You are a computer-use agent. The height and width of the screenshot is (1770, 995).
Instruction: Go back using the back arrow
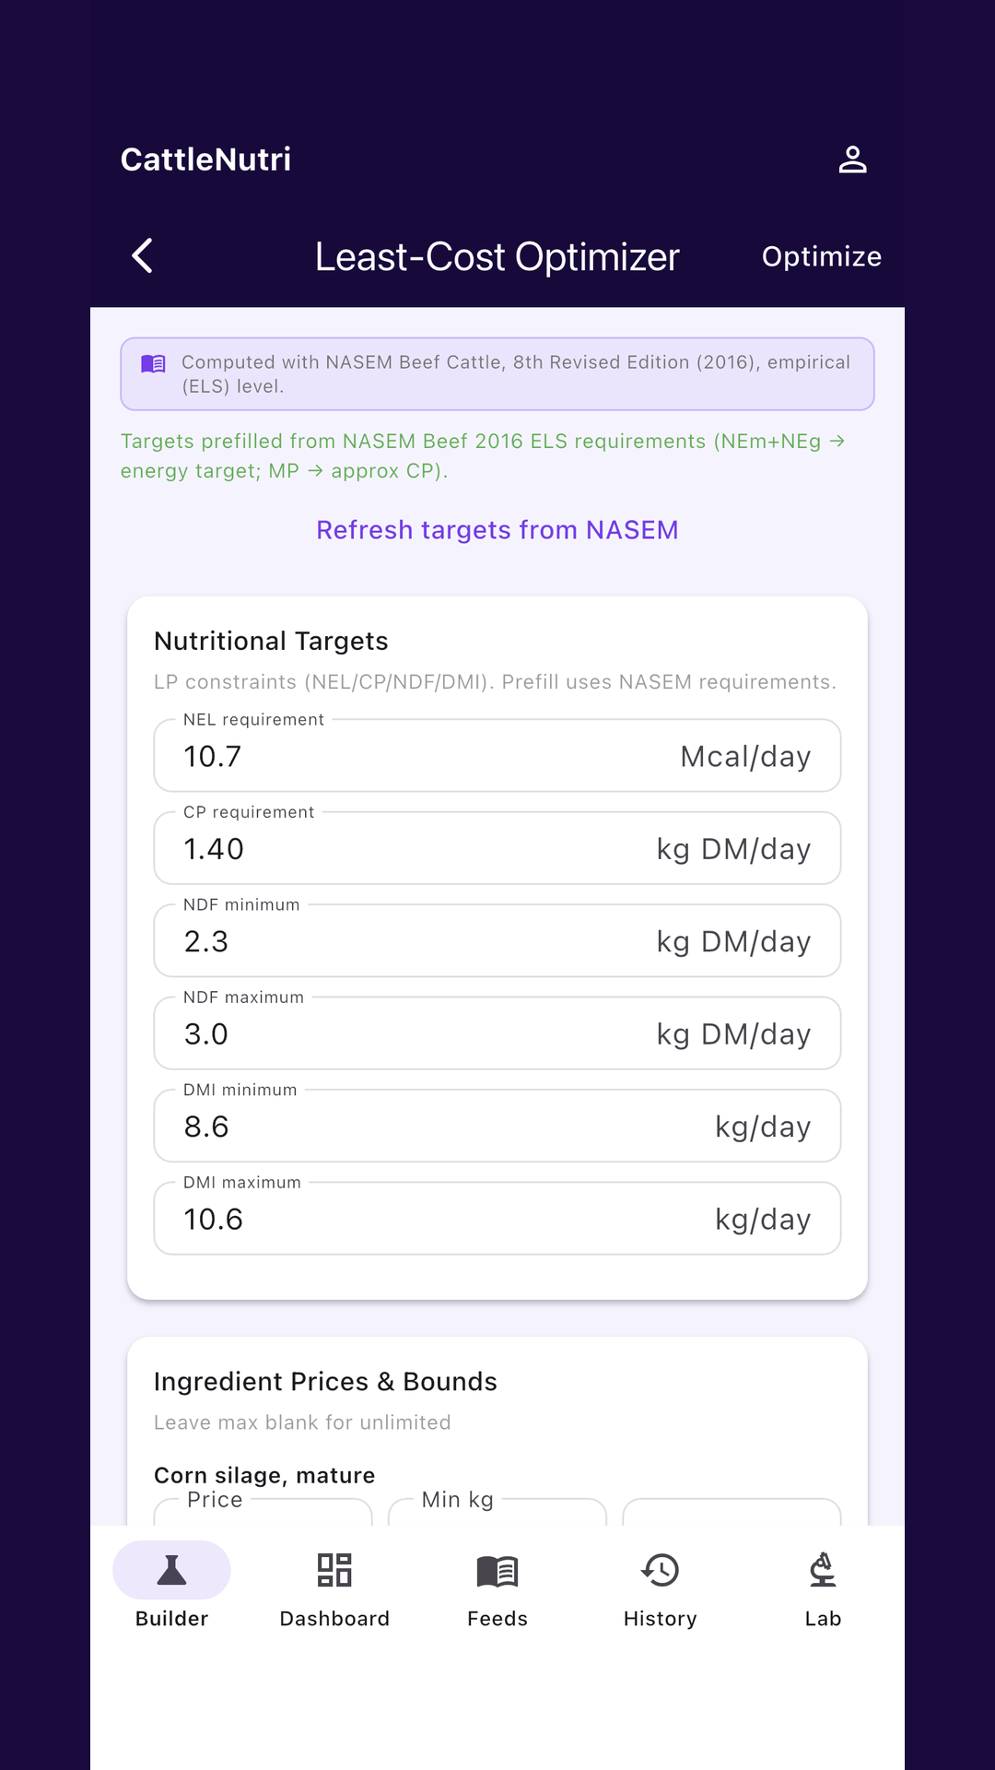click(x=143, y=256)
